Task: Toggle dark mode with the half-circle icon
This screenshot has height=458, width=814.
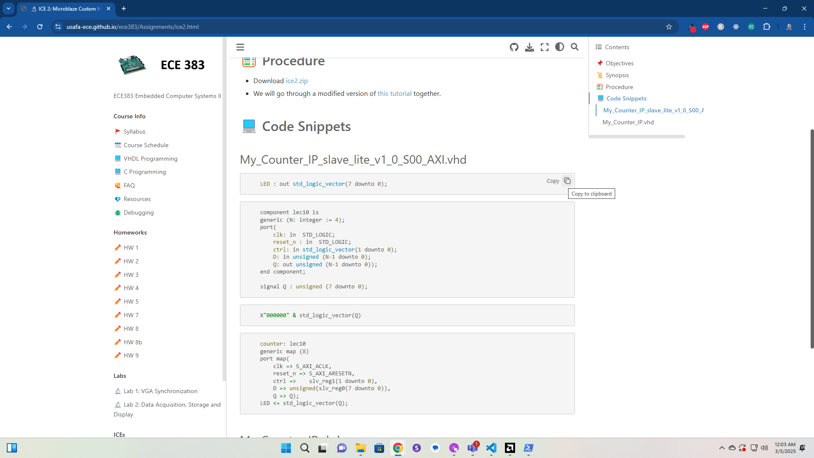Action: (560, 47)
